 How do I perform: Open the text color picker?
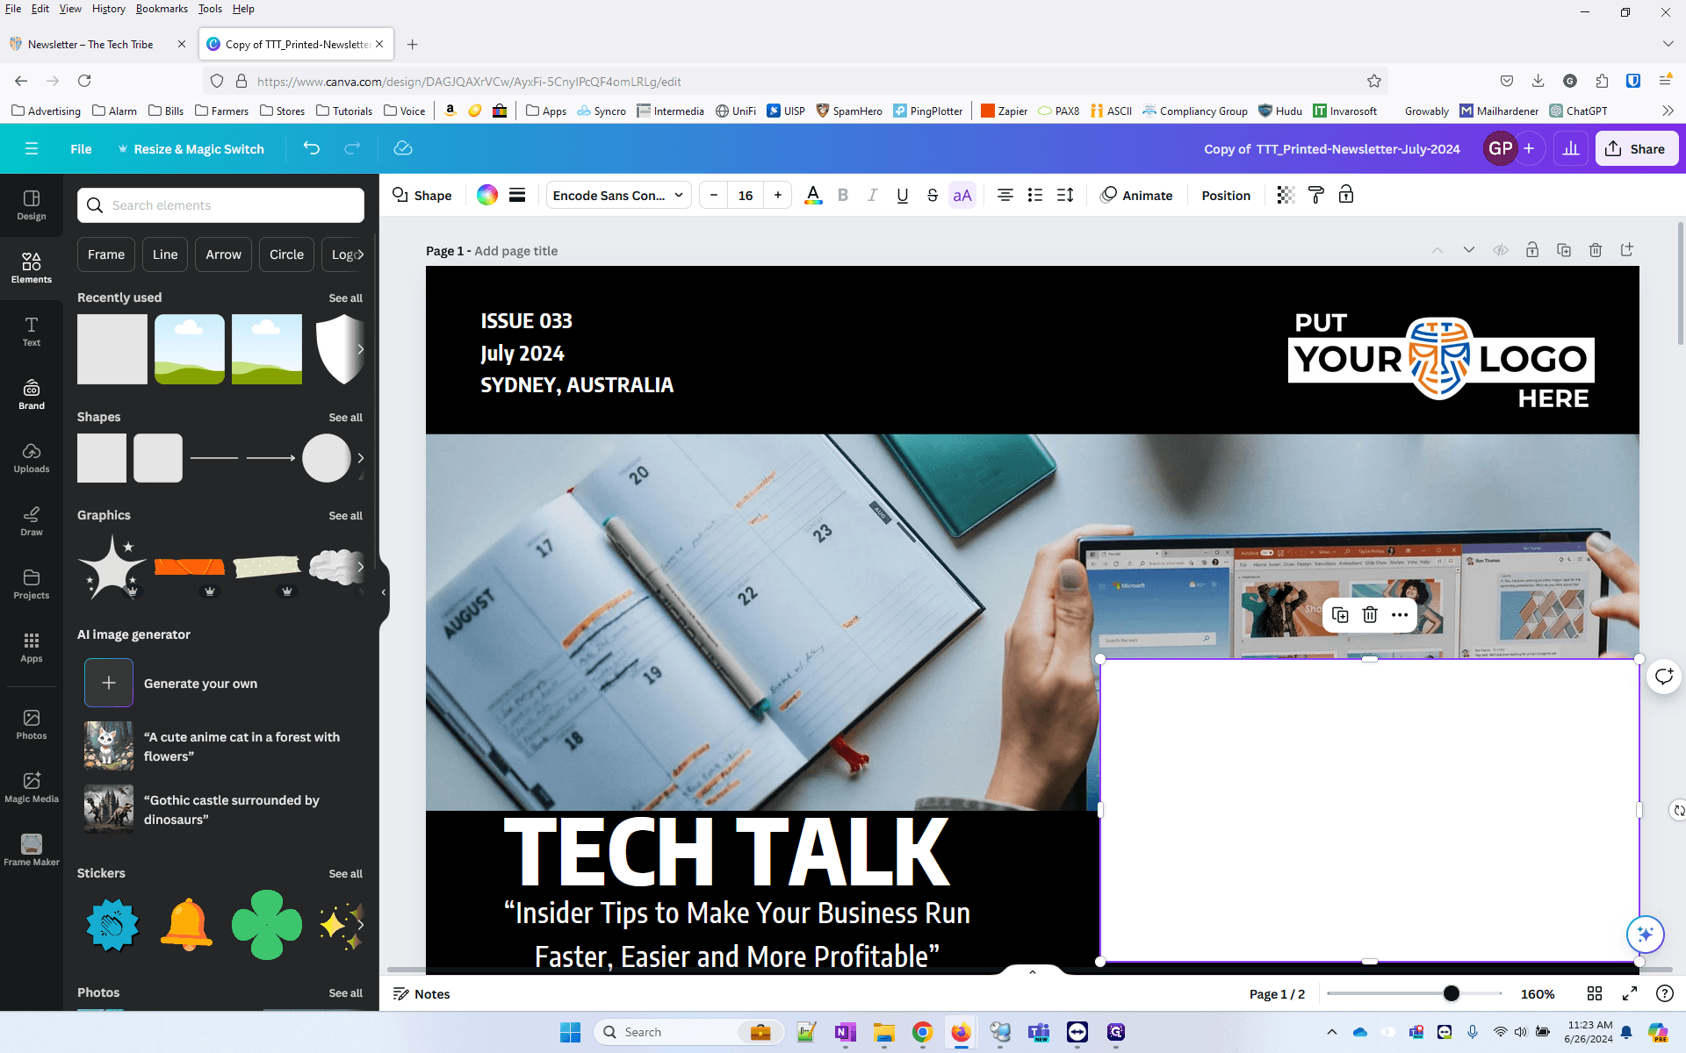click(813, 196)
